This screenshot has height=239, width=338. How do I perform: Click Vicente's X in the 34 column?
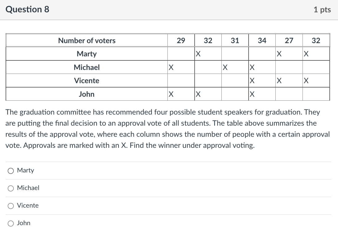[x=252, y=81]
